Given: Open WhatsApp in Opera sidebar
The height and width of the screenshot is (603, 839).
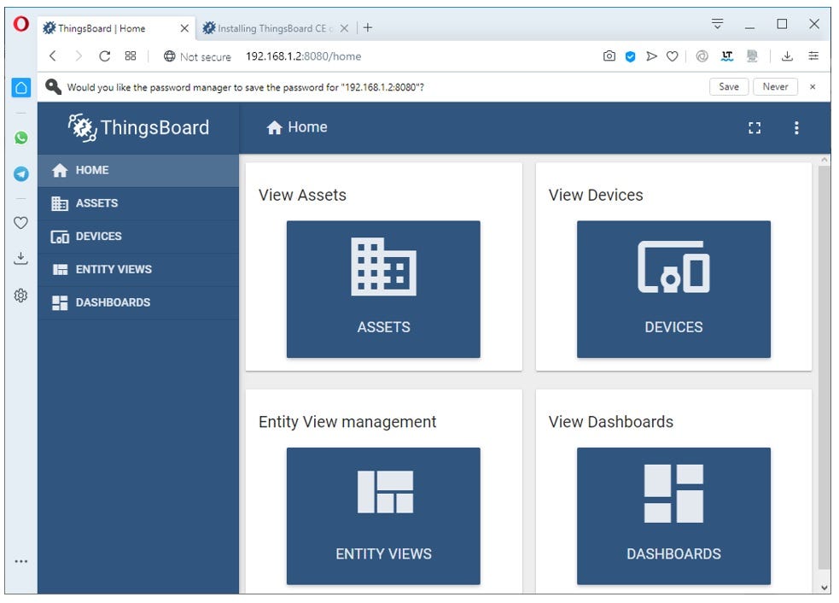Looking at the screenshot, I should pos(20,138).
